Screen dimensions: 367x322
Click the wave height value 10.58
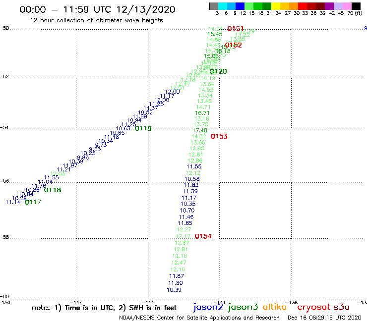[192, 179]
